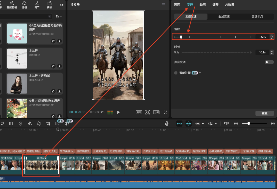Expand more toolbar options with double chevron

62,5
